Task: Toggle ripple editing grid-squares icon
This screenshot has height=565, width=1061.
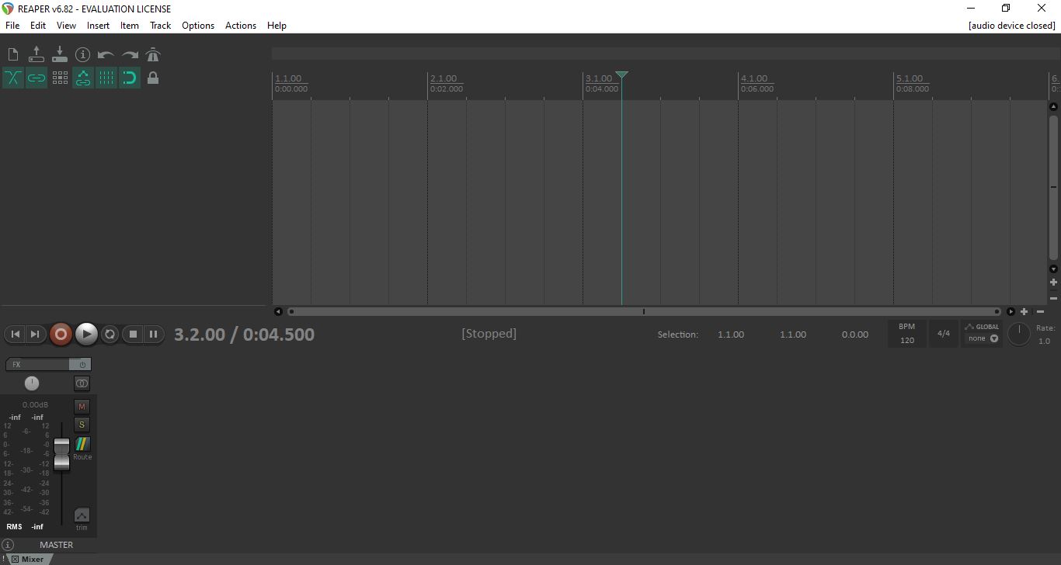Action: (60, 78)
